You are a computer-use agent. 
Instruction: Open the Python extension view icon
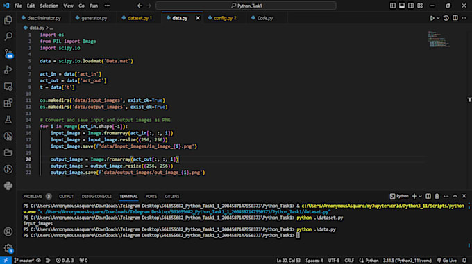(8, 186)
